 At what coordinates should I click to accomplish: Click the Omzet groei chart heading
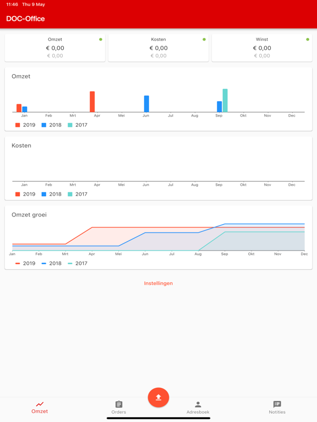point(29,215)
